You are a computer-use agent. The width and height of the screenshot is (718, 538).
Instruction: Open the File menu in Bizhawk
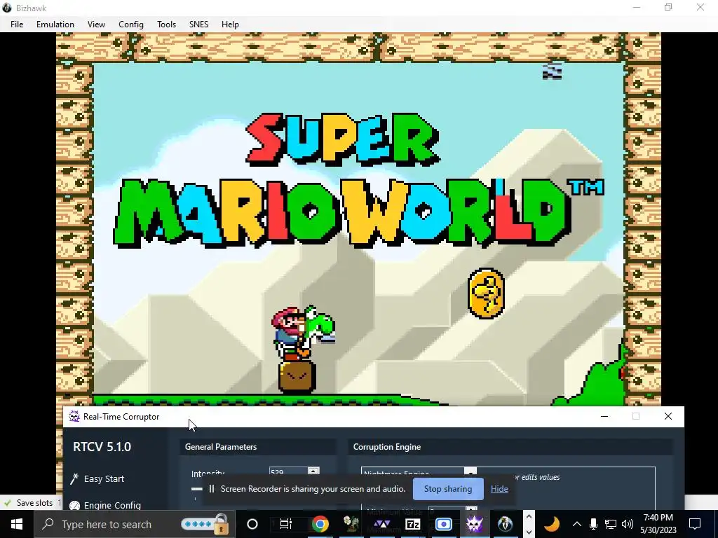click(17, 25)
